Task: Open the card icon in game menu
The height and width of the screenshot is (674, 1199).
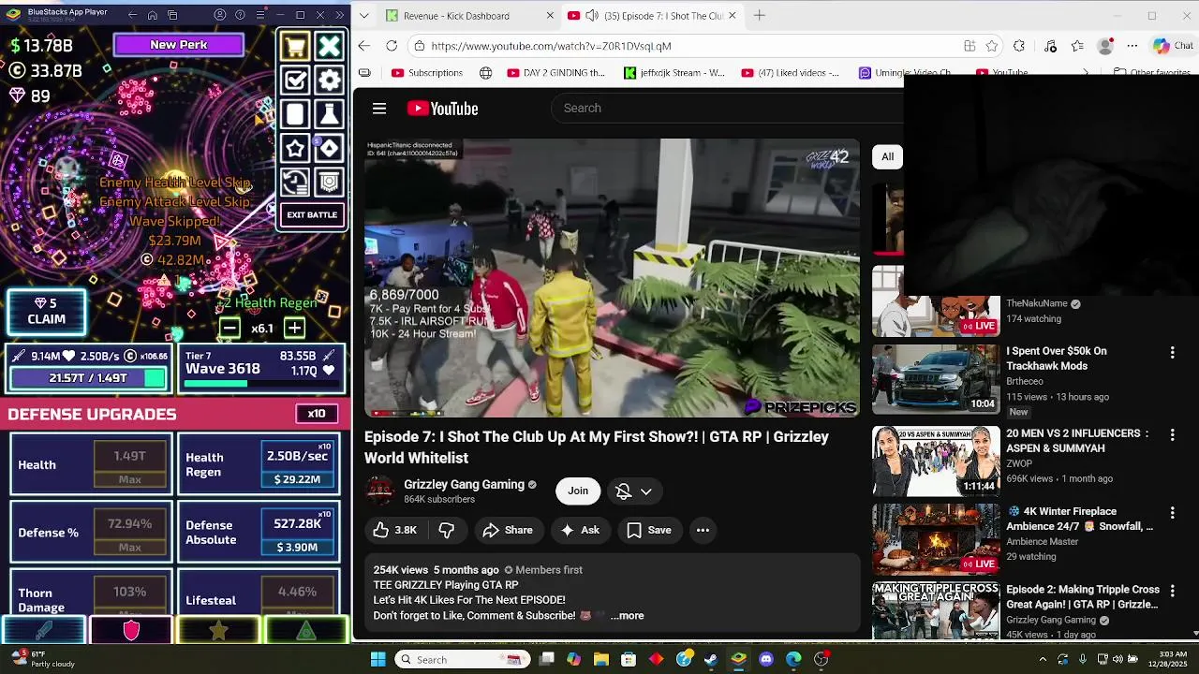Action: (295, 114)
